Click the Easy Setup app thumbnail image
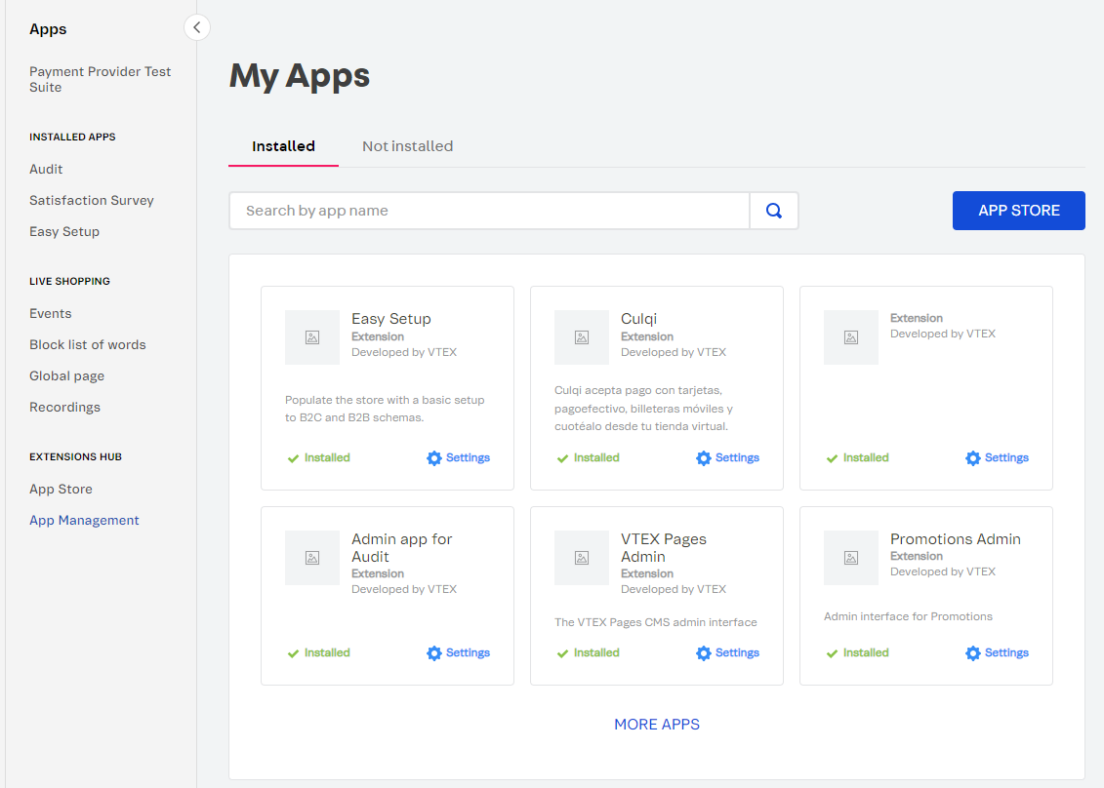This screenshot has height=788, width=1104. click(x=312, y=337)
